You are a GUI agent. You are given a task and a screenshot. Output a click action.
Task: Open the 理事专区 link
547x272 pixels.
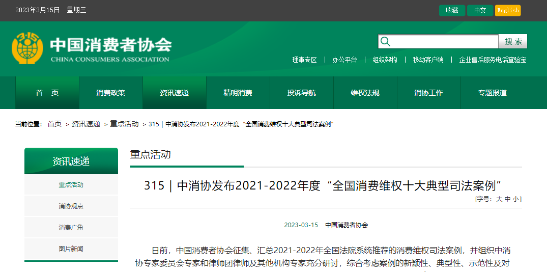(x=305, y=60)
